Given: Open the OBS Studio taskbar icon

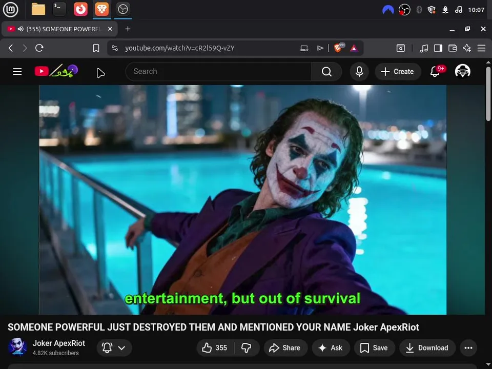Looking at the screenshot, I should [122, 9].
